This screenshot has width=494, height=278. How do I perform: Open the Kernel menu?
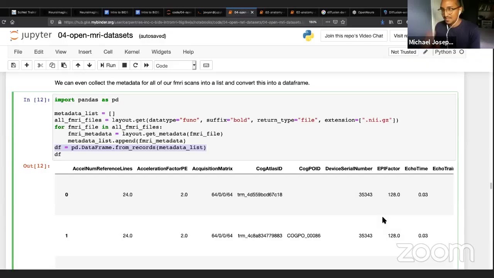pos(132,52)
